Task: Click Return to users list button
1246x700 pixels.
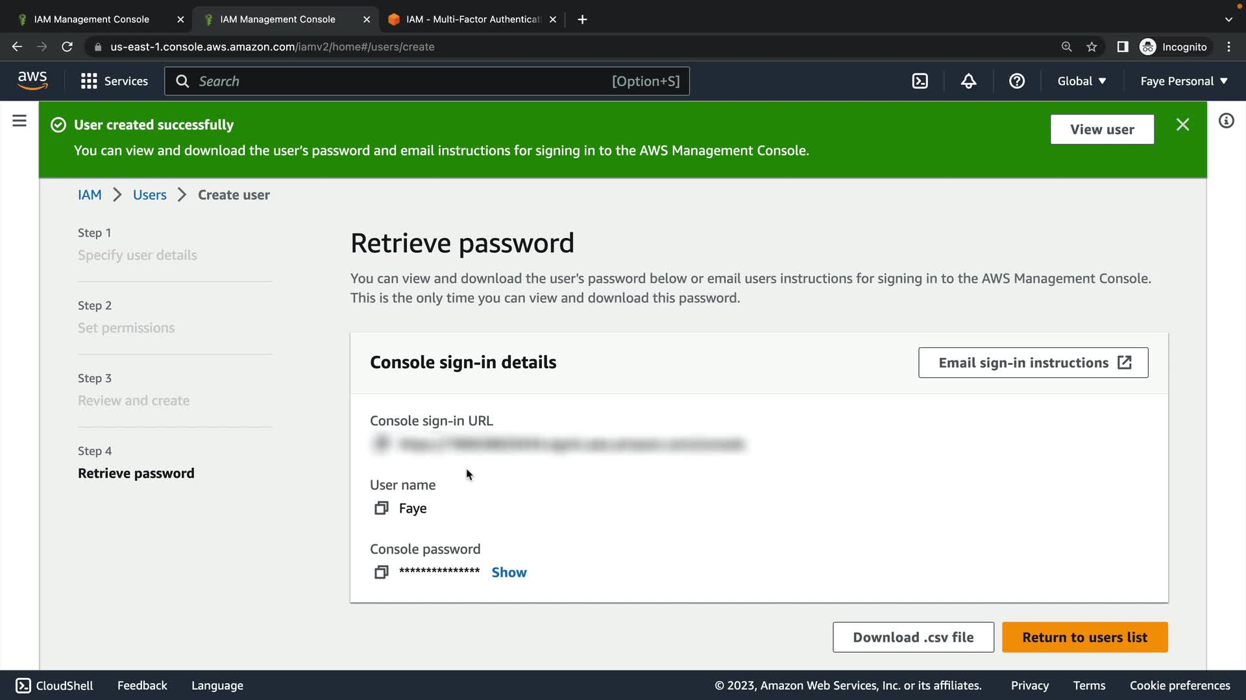Action: coord(1084,637)
